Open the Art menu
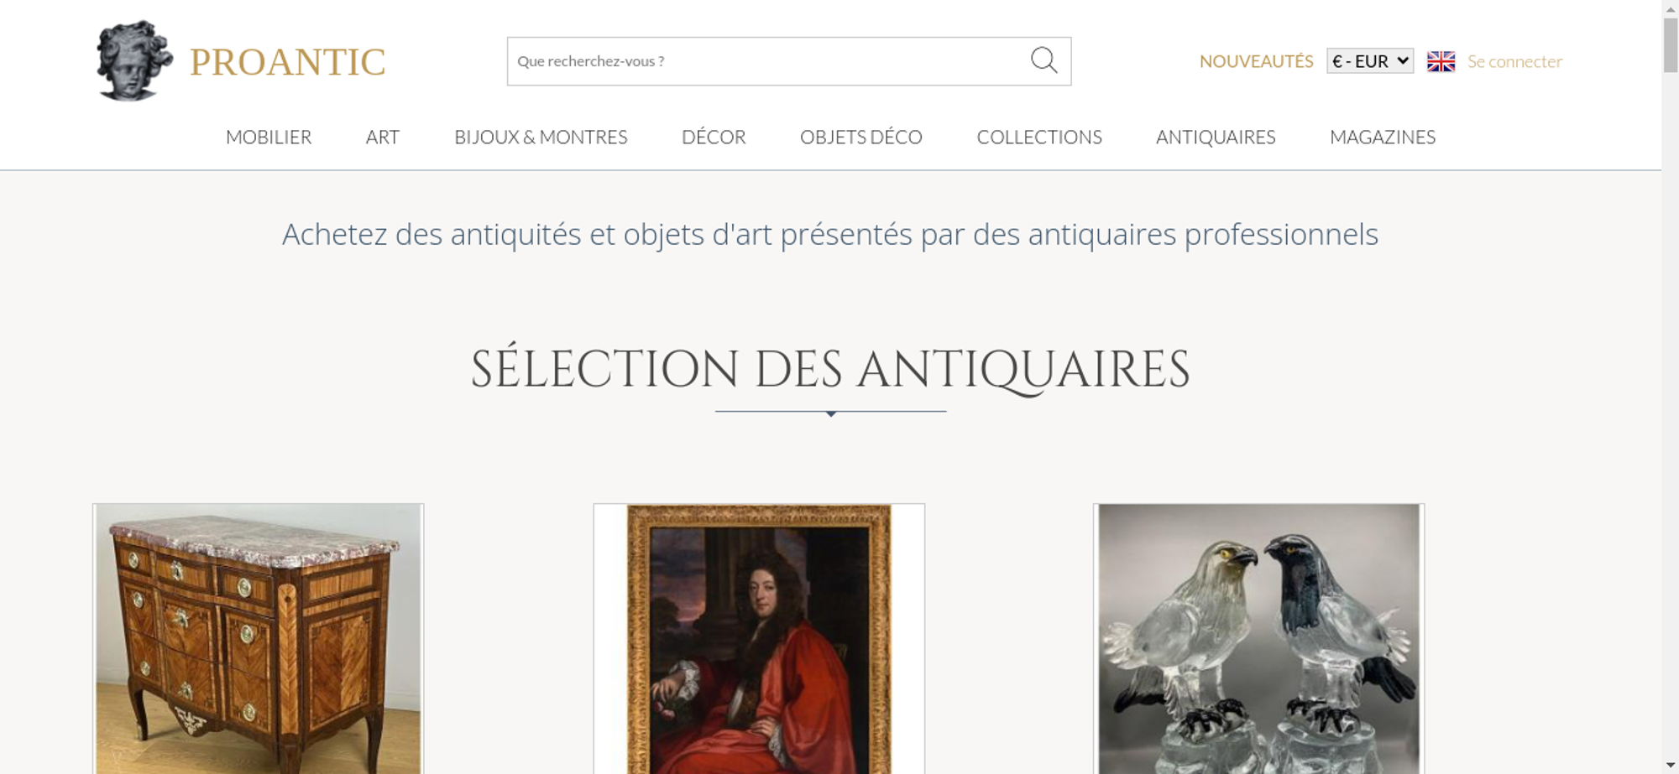This screenshot has height=774, width=1679. [383, 137]
